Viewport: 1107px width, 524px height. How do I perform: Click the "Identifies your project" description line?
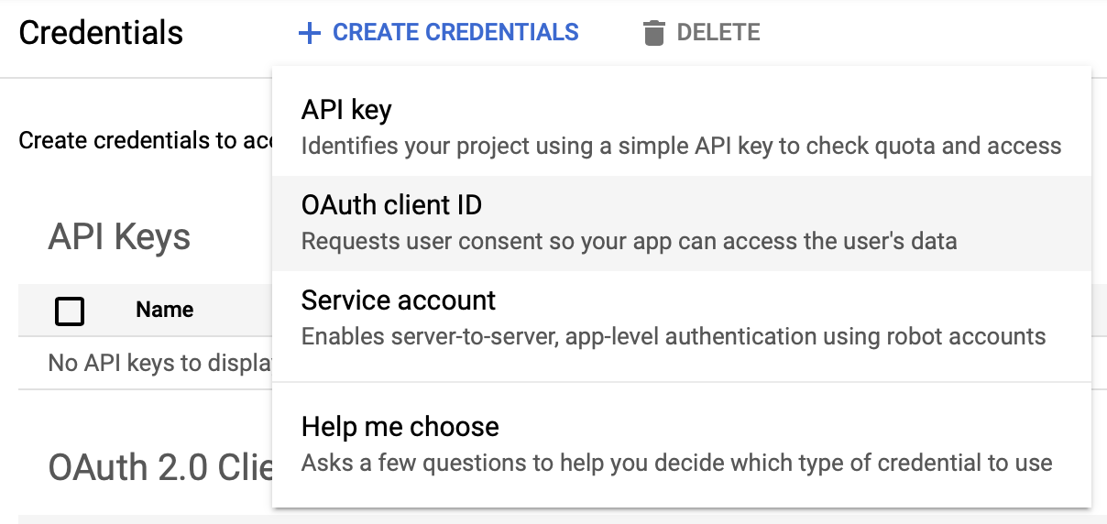(x=681, y=146)
